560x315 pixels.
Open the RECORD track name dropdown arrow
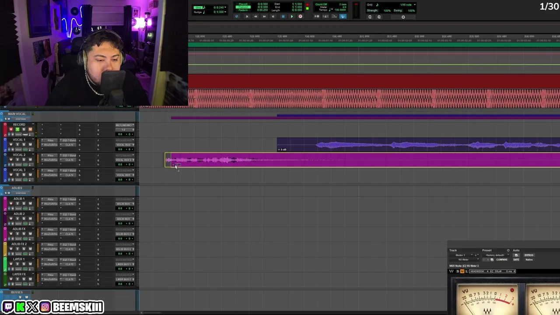tap(33, 124)
